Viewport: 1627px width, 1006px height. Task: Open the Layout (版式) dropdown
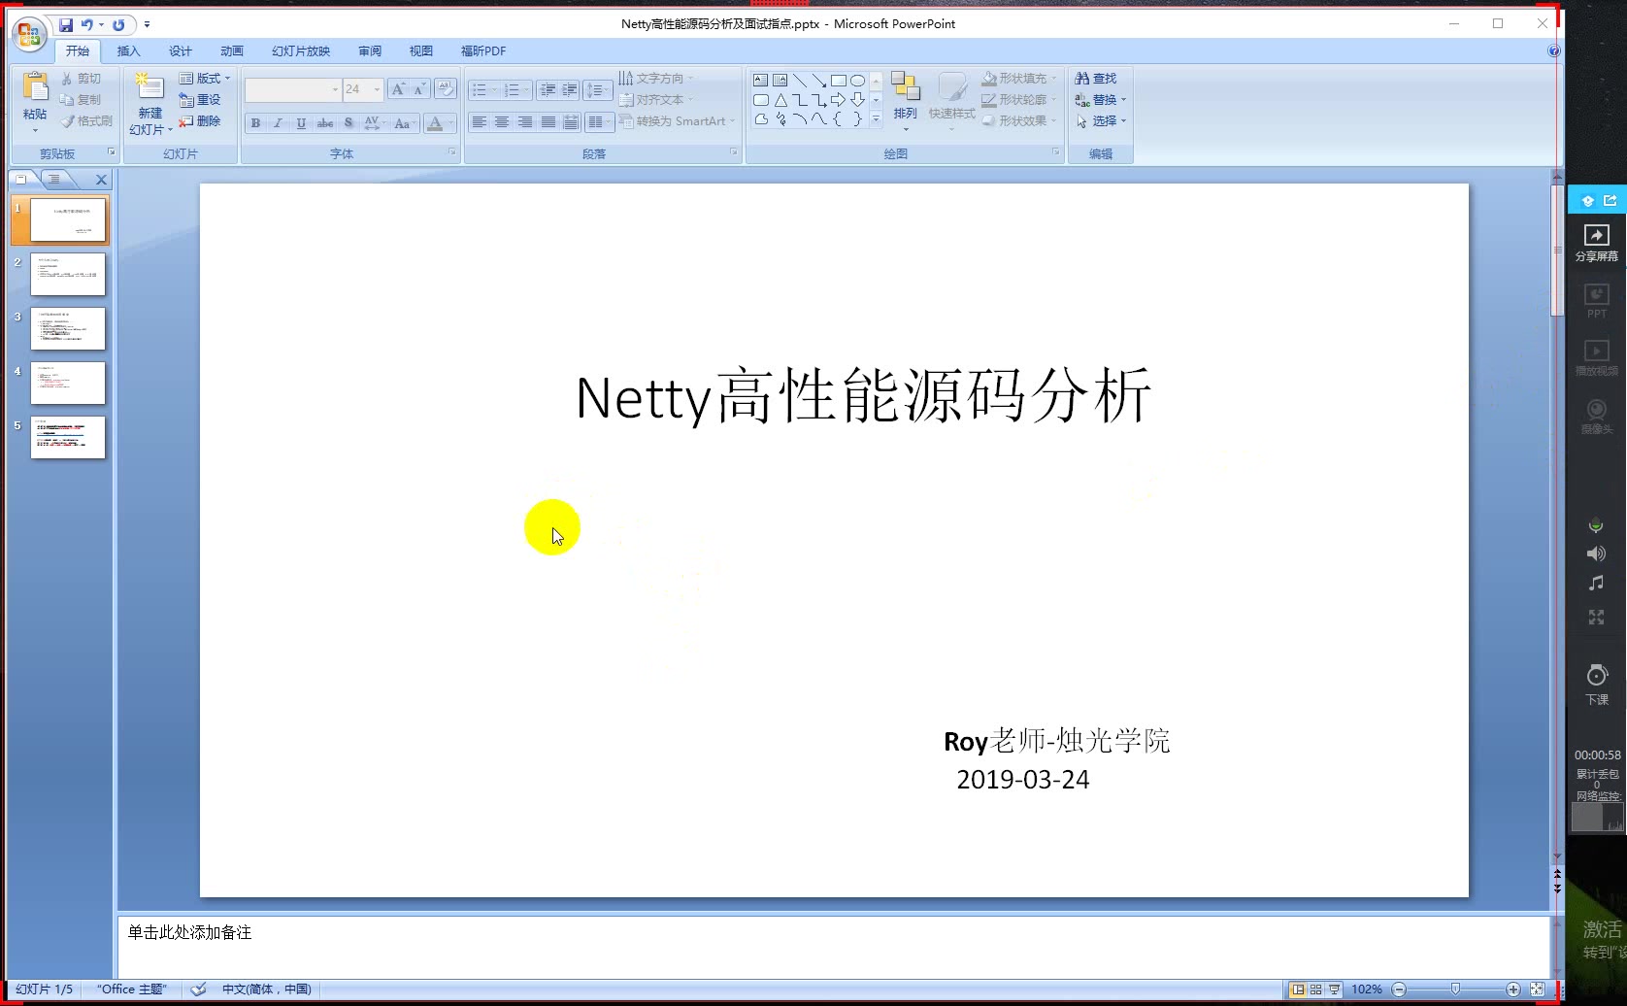(205, 79)
